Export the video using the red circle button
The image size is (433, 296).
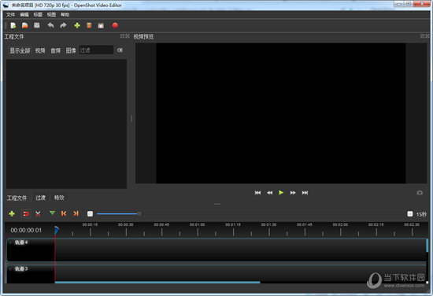pyautogui.click(x=115, y=26)
